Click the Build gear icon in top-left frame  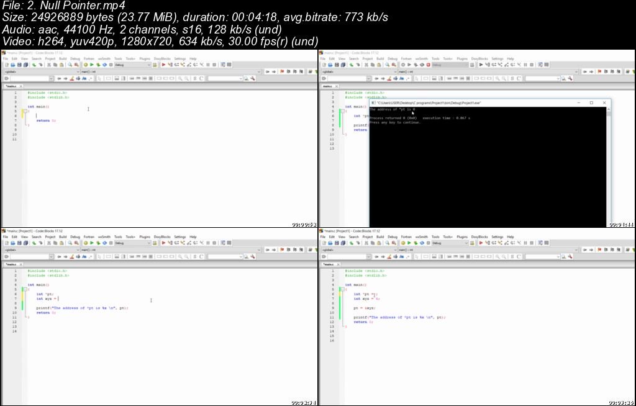click(86, 65)
